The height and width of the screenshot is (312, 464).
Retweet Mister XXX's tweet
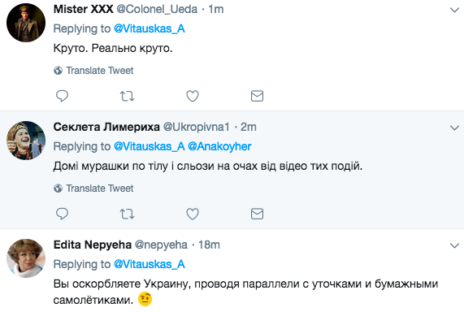(x=127, y=96)
